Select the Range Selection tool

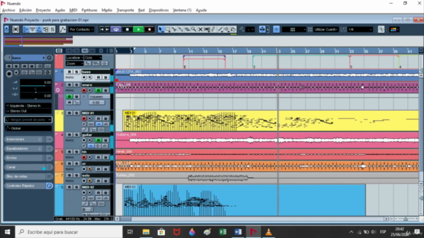168,29
